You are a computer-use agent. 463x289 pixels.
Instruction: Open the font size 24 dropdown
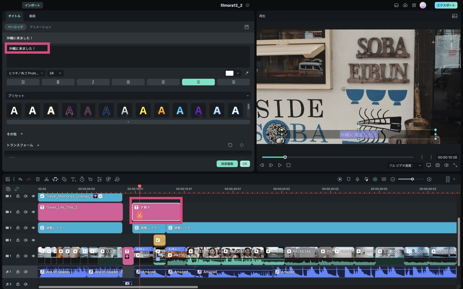click(56, 73)
